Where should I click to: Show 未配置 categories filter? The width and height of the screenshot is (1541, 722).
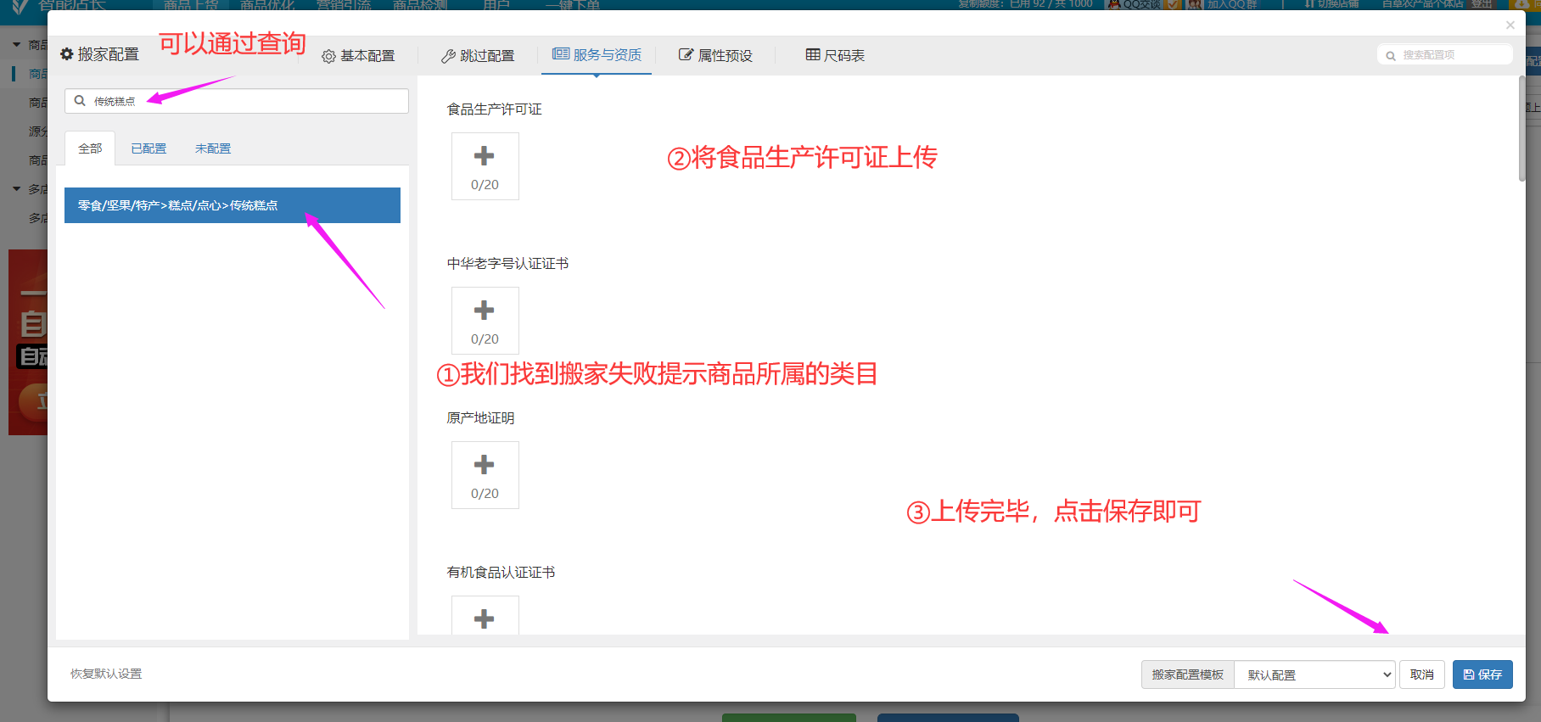click(212, 148)
